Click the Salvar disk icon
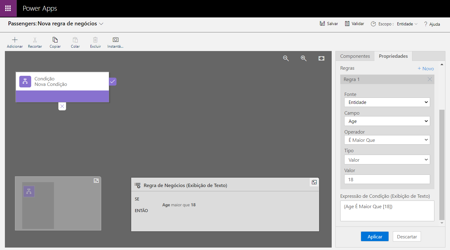 [322, 24]
